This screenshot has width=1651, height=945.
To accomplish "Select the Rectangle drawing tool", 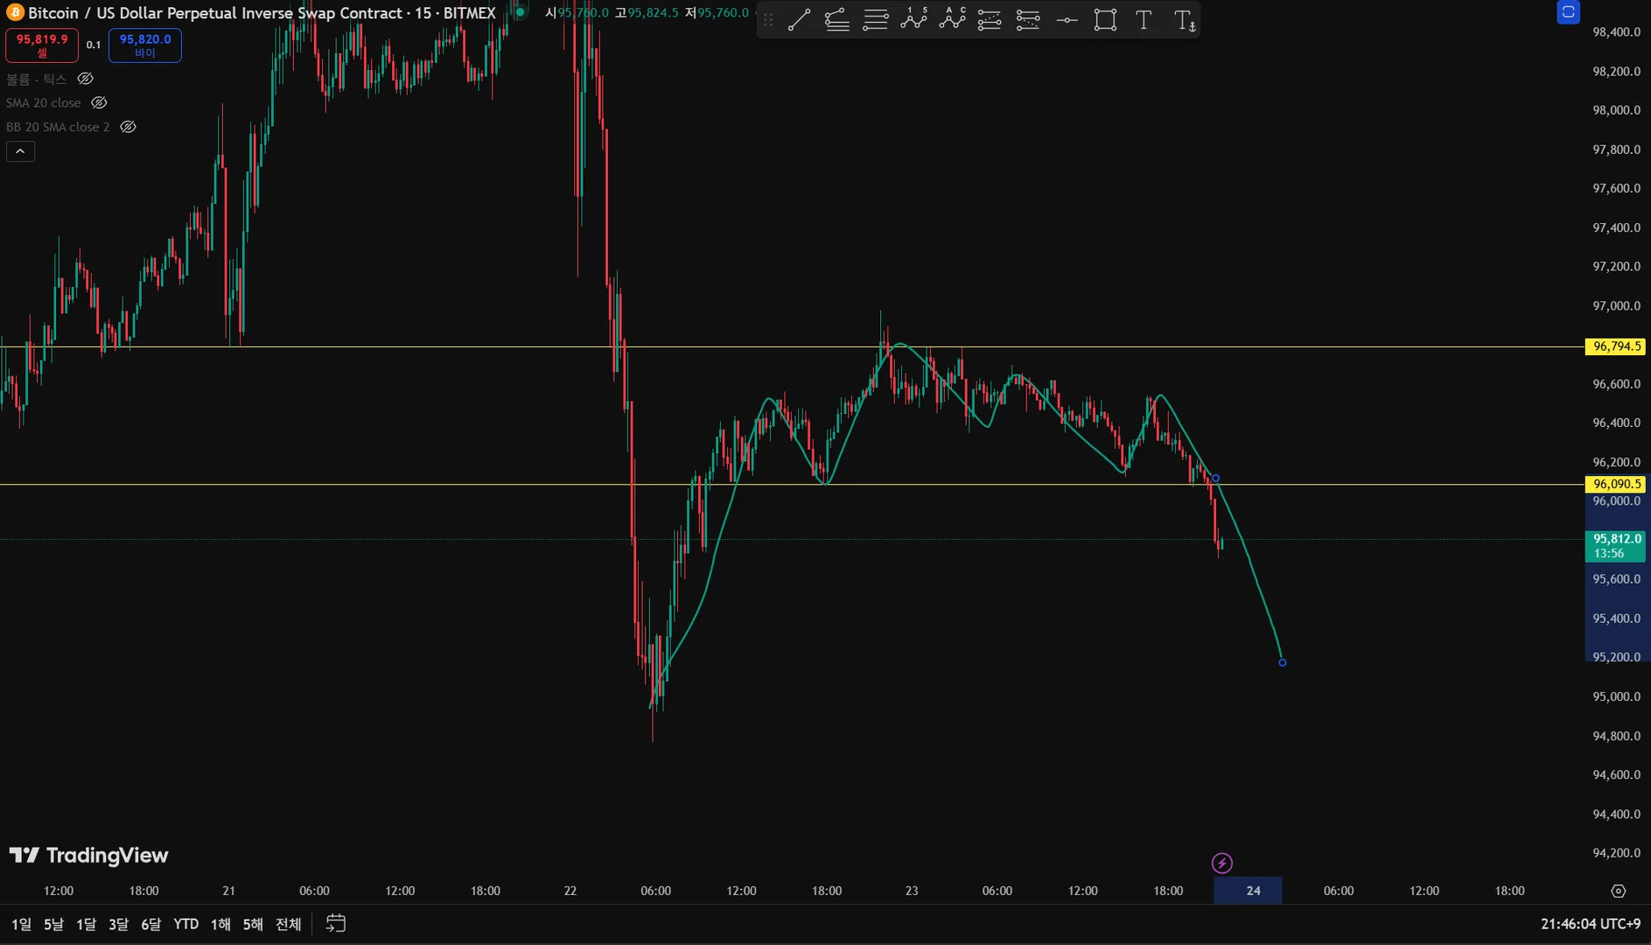I will (1105, 19).
